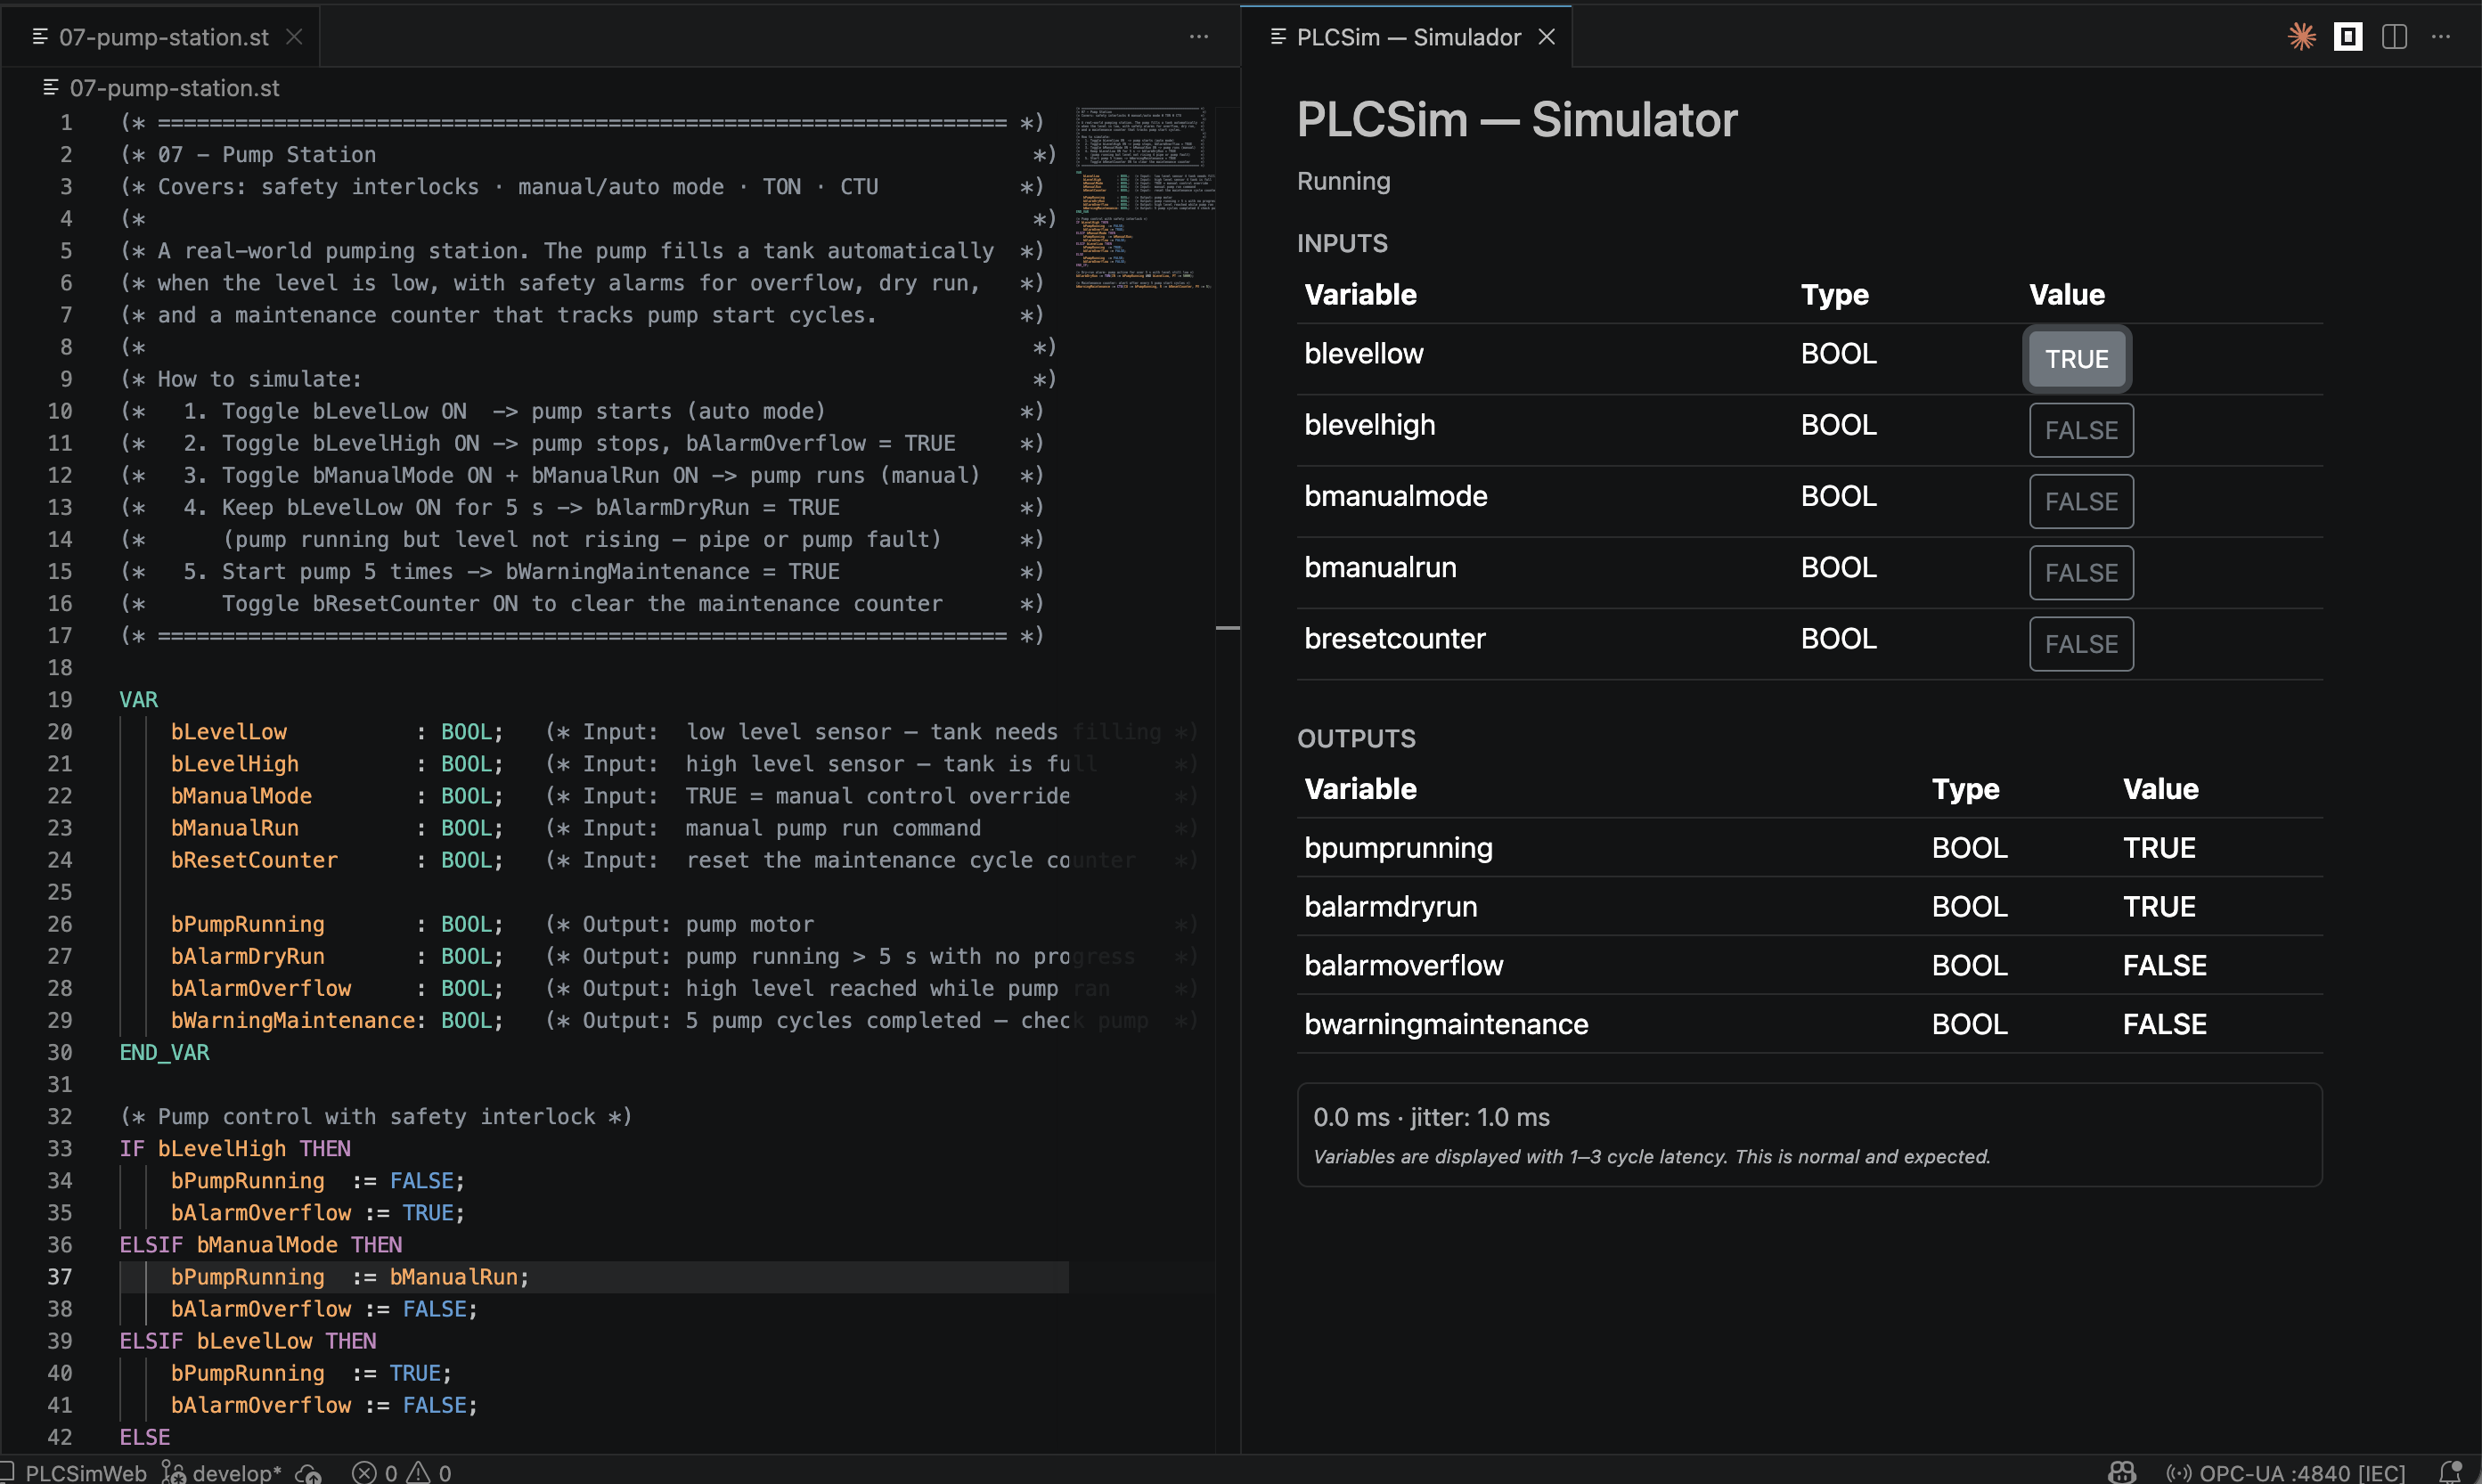Click bWarningMaintenance declaration on line 29
Screen dimensions: 2482x1484
point(292,1020)
